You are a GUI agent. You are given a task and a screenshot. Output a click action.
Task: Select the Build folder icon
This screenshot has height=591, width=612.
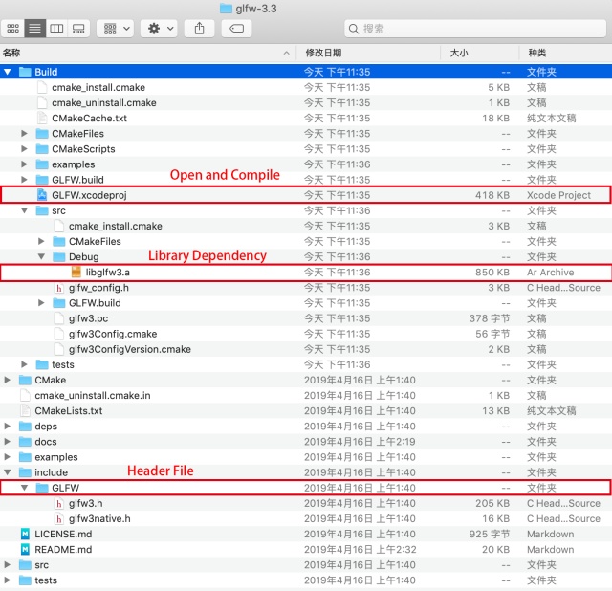click(x=25, y=72)
